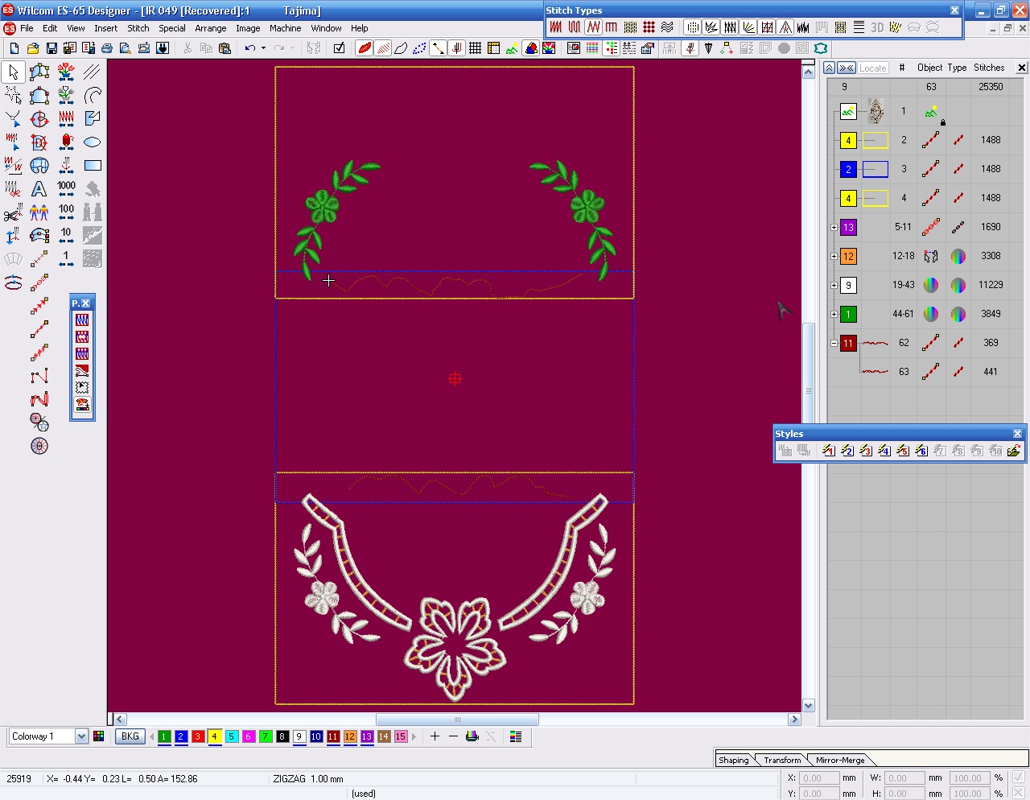Toggle the 3D stitch type button

click(x=877, y=27)
